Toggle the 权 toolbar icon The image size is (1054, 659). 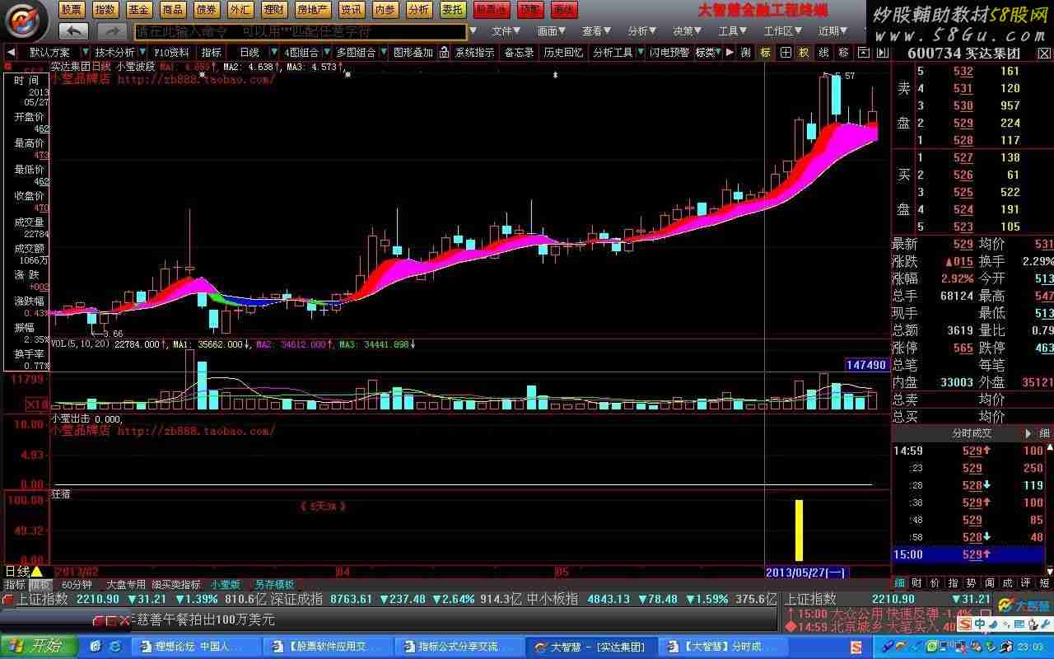(x=804, y=52)
